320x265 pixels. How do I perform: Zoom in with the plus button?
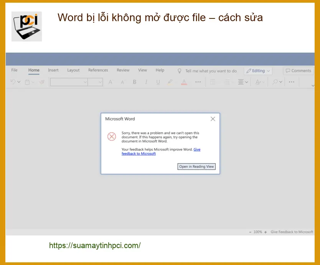(x=266, y=232)
